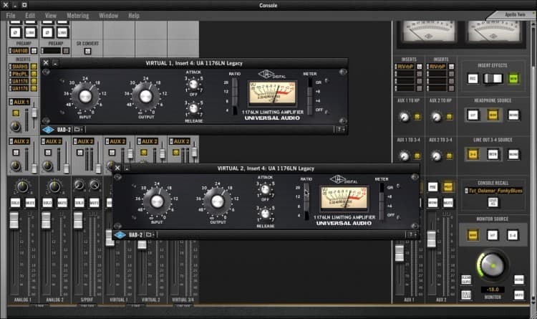Click the Console Recall session name field
The image size is (537, 319).
[493, 191]
